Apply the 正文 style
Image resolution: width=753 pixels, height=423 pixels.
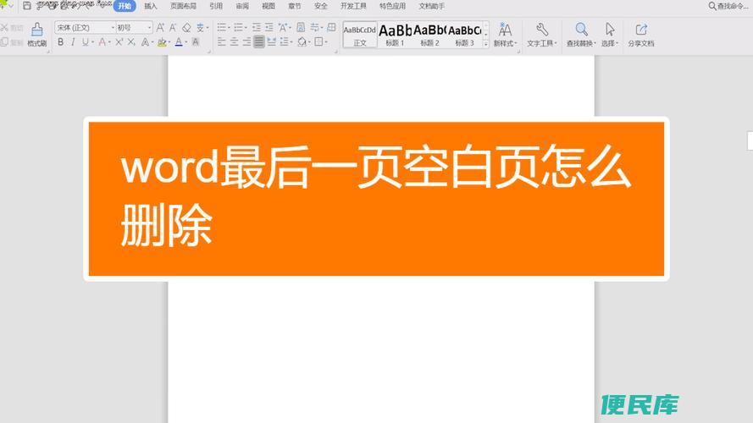(360, 35)
